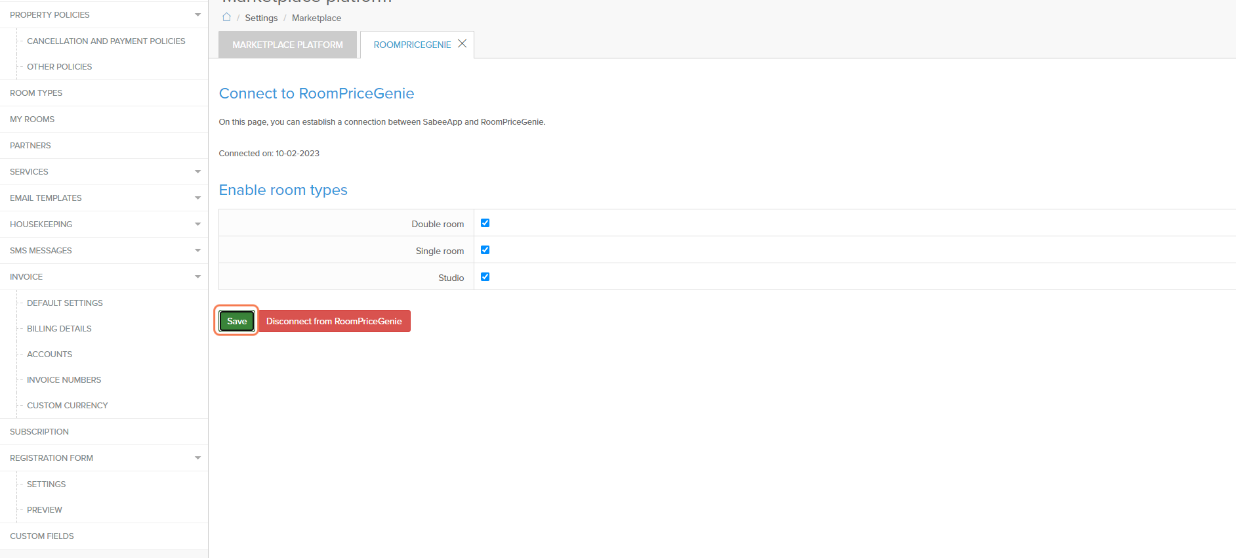
Task: Click the home icon in breadcrumb
Action: click(x=226, y=17)
